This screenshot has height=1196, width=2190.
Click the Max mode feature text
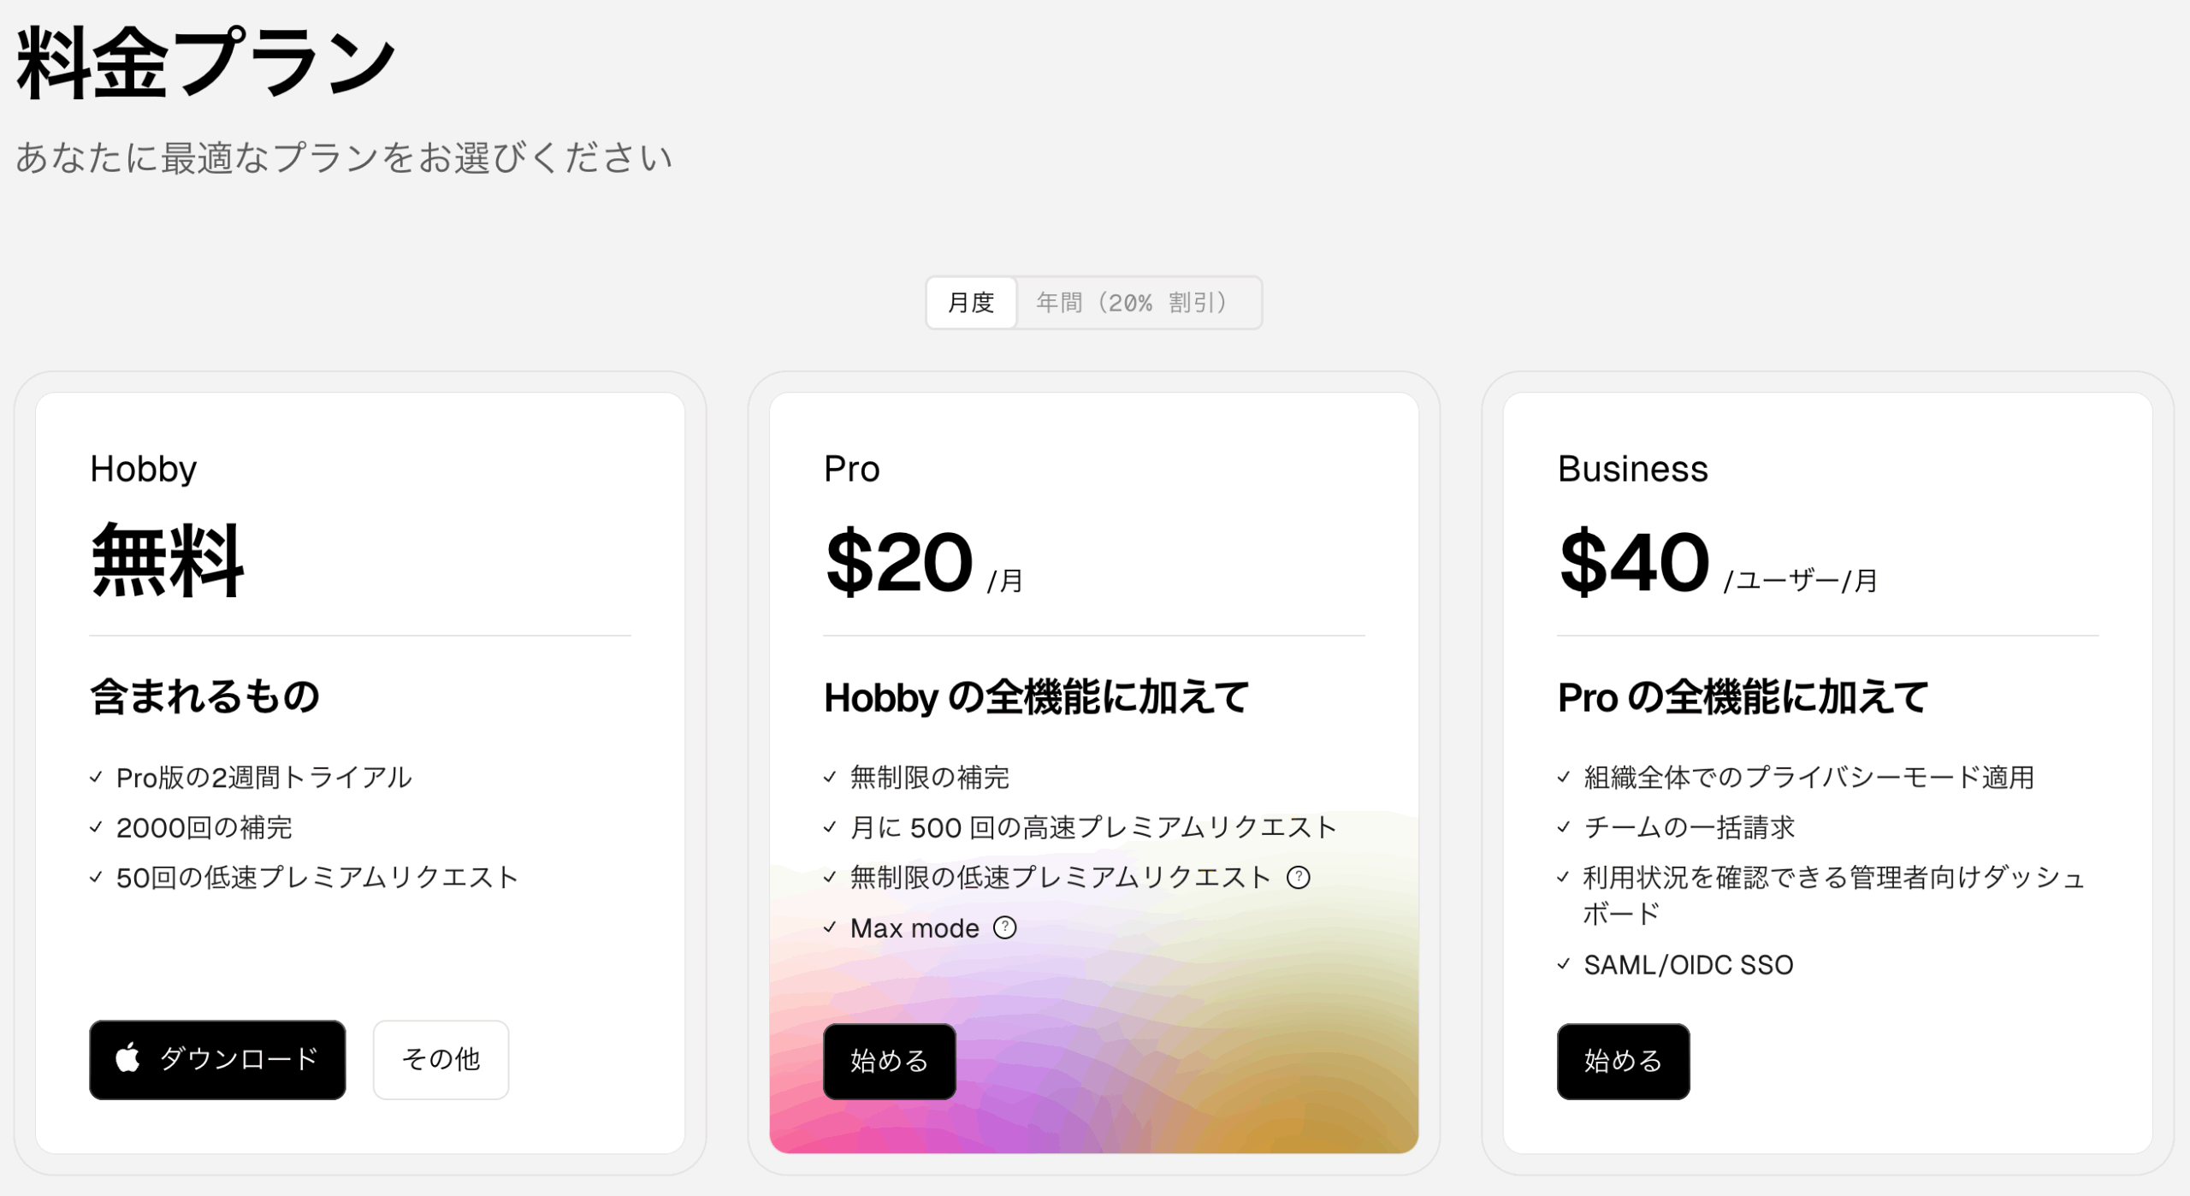914,928
